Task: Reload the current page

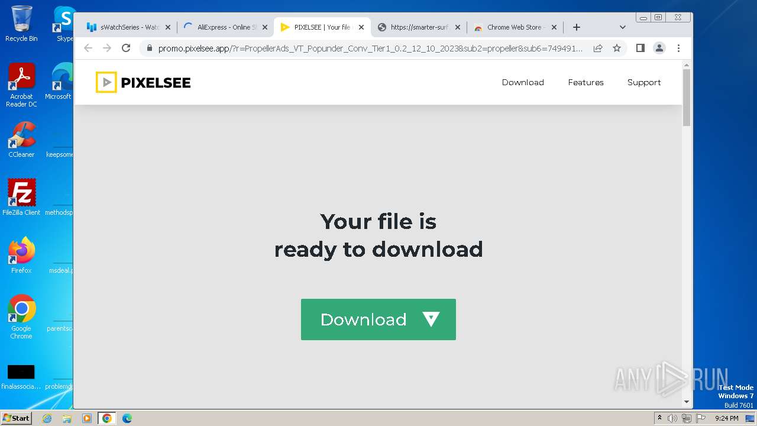Action: coord(126,48)
